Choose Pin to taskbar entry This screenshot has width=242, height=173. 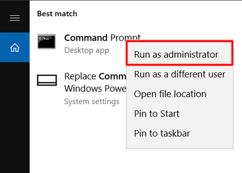(162, 133)
